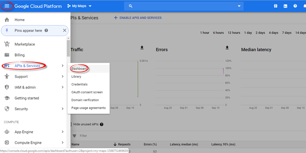Select the 2 days time range
The width and height of the screenshot is (306, 153).
(x=260, y=33)
